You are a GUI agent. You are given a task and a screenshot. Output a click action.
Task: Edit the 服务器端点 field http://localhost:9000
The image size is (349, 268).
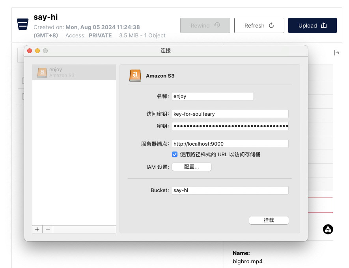tap(230, 144)
